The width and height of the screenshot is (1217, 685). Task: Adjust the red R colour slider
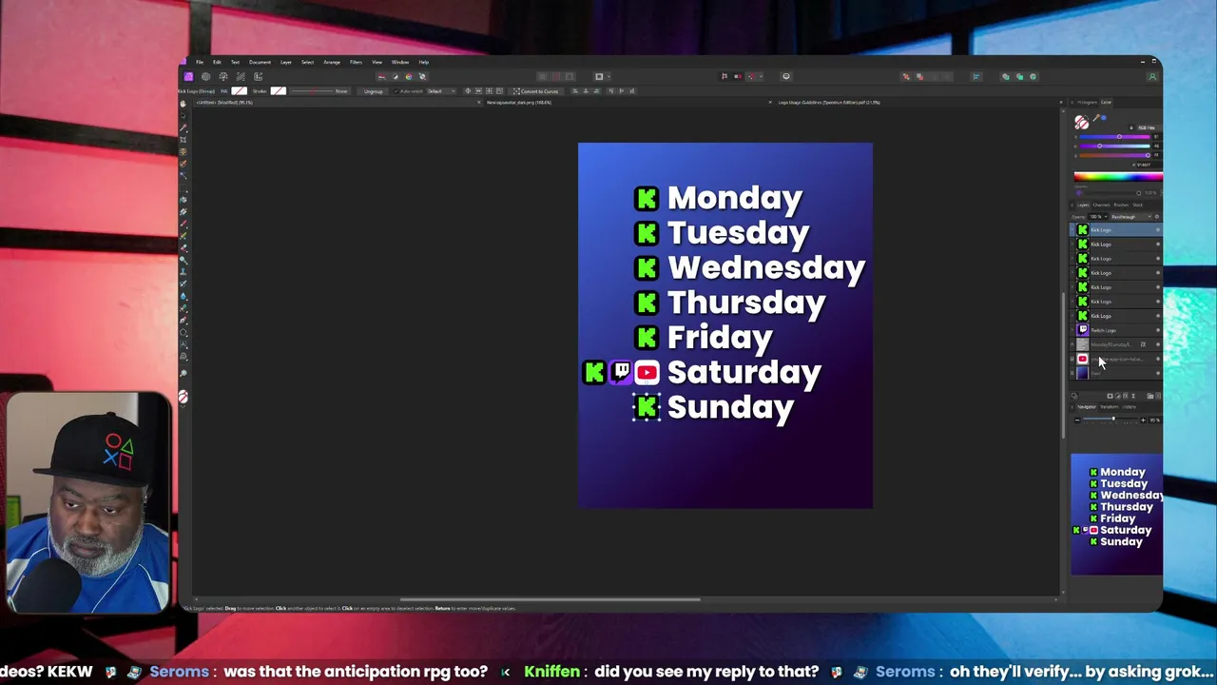1114,137
